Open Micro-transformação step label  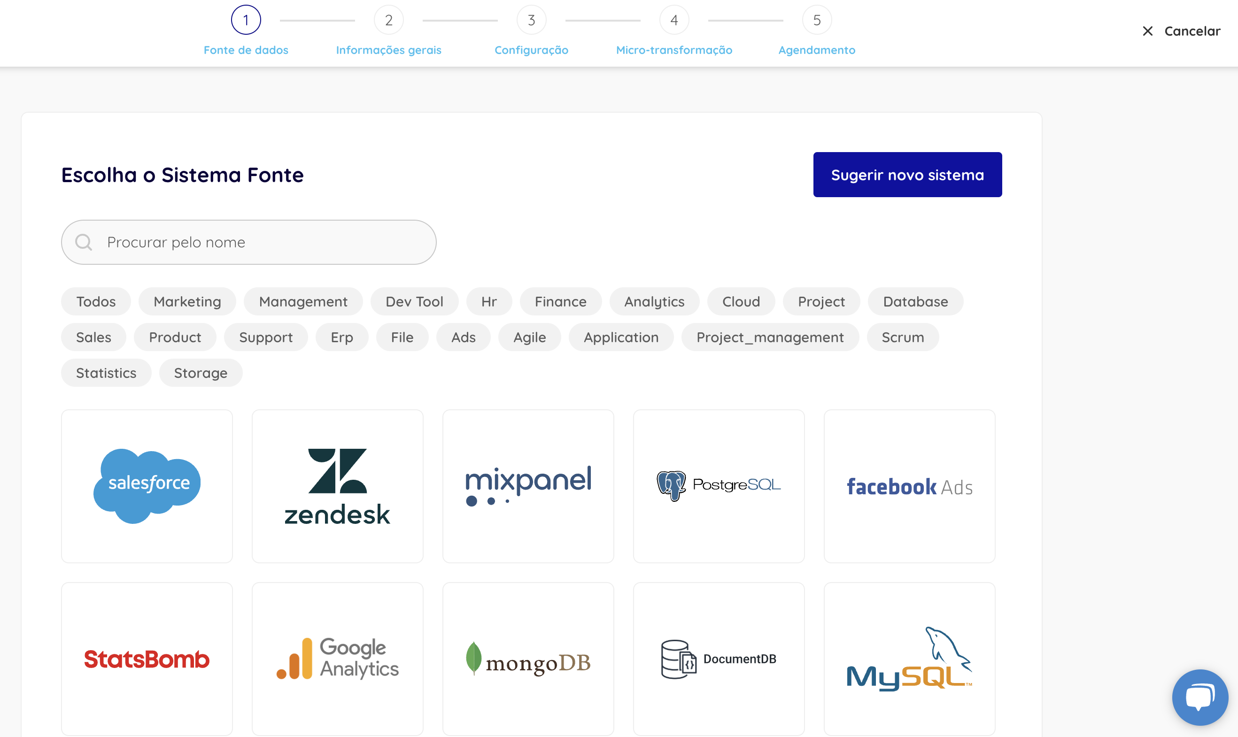(x=674, y=50)
